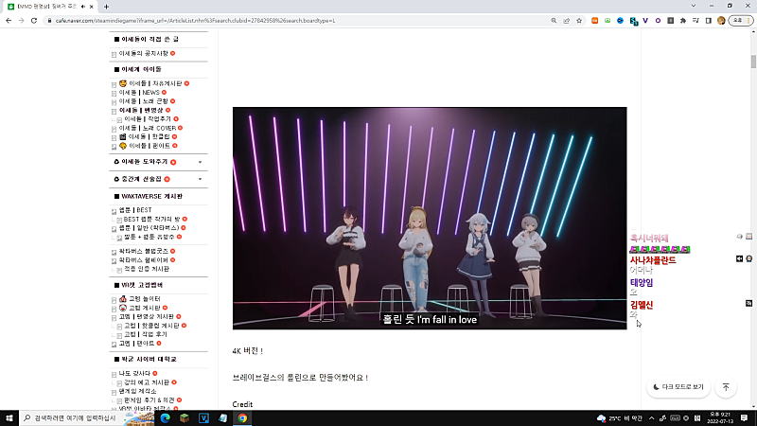Open 나도 간사다 board
Screen dimensions: 757x426
click(x=134, y=373)
